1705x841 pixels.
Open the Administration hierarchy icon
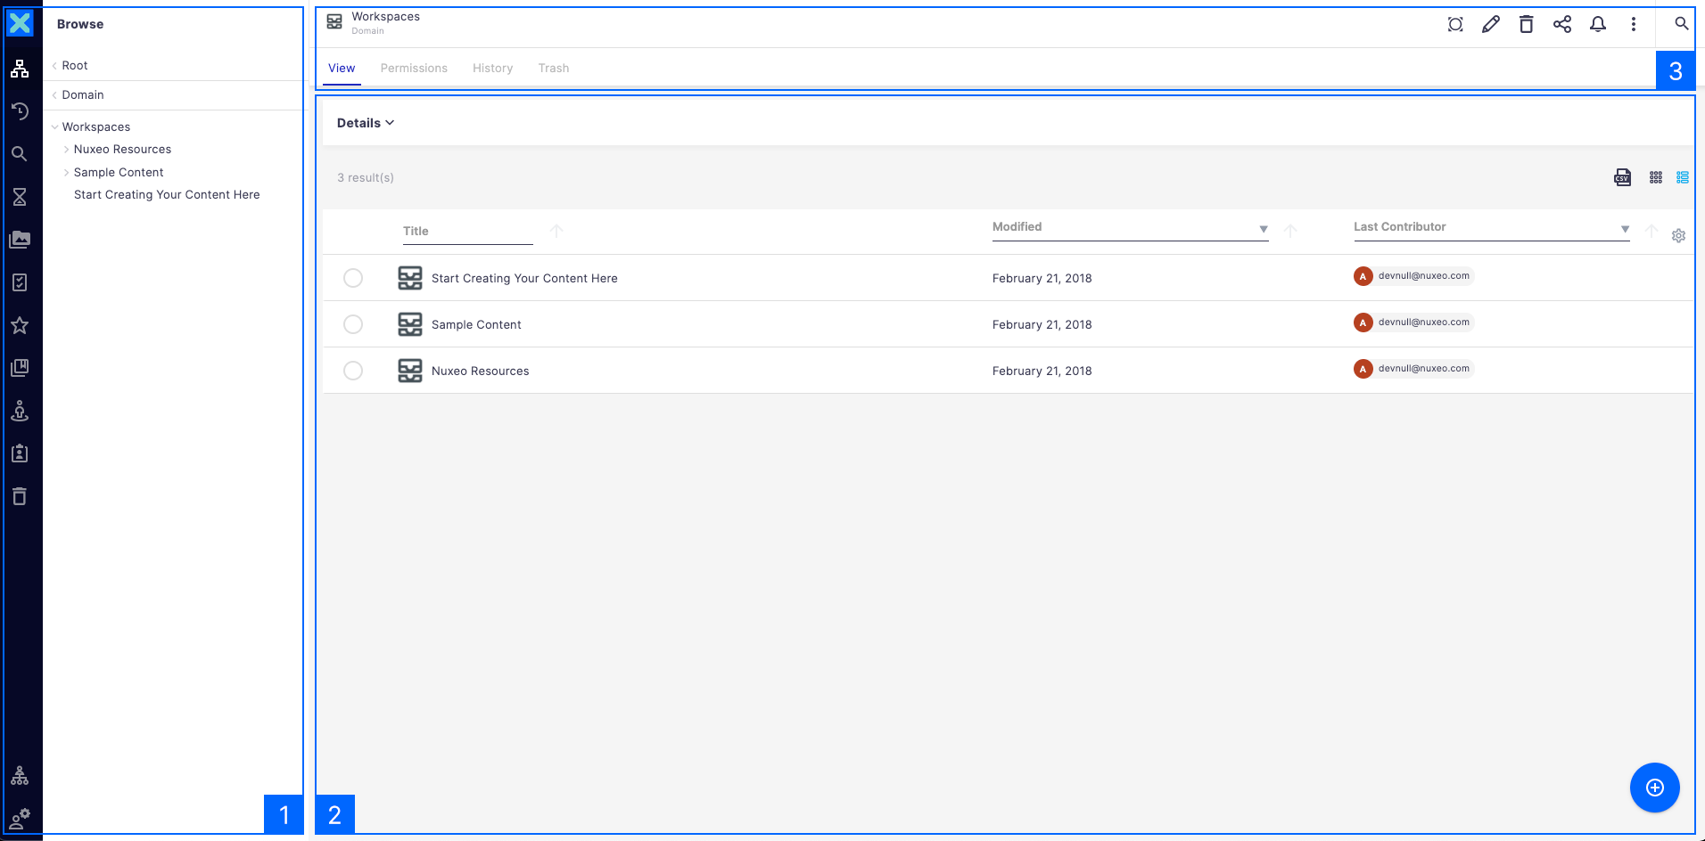pos(20,776)
